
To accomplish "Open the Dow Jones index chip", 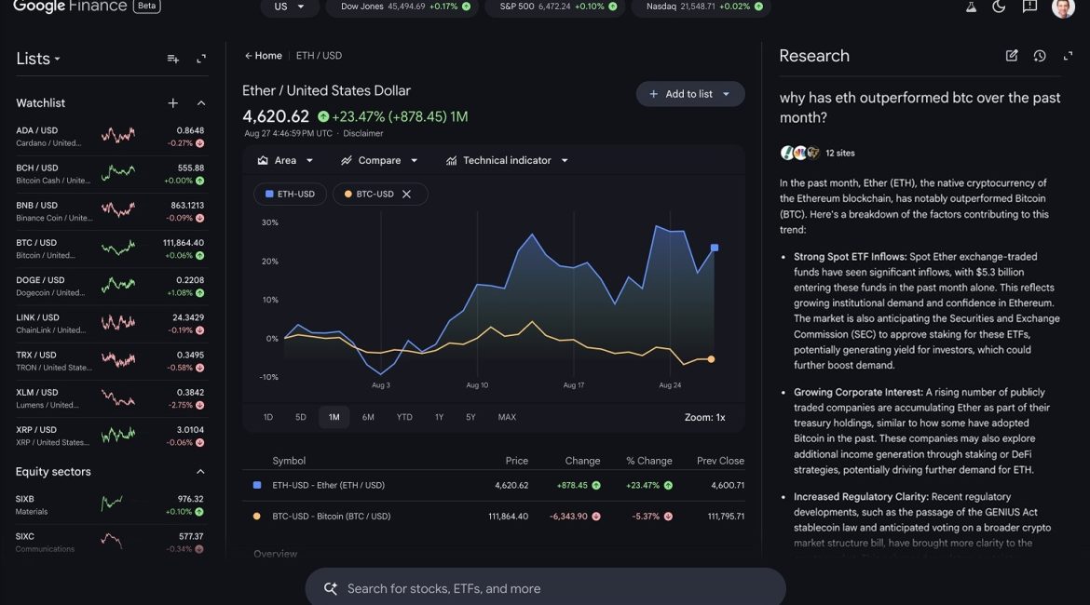I will click(x=402, y=7).
